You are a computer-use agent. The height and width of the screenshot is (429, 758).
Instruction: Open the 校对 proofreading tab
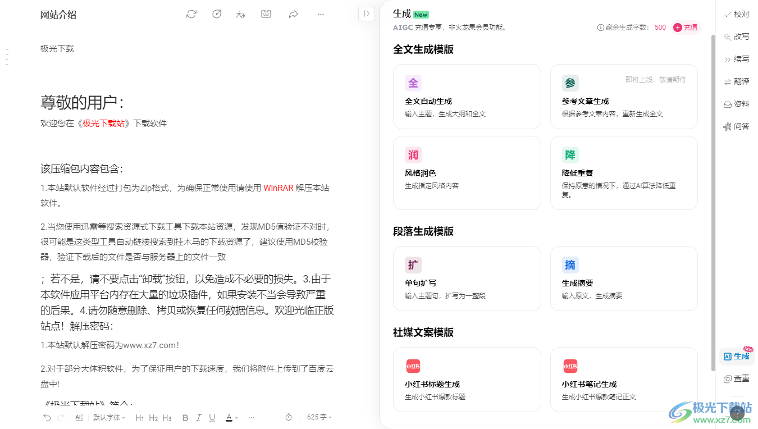coord(737,14)
